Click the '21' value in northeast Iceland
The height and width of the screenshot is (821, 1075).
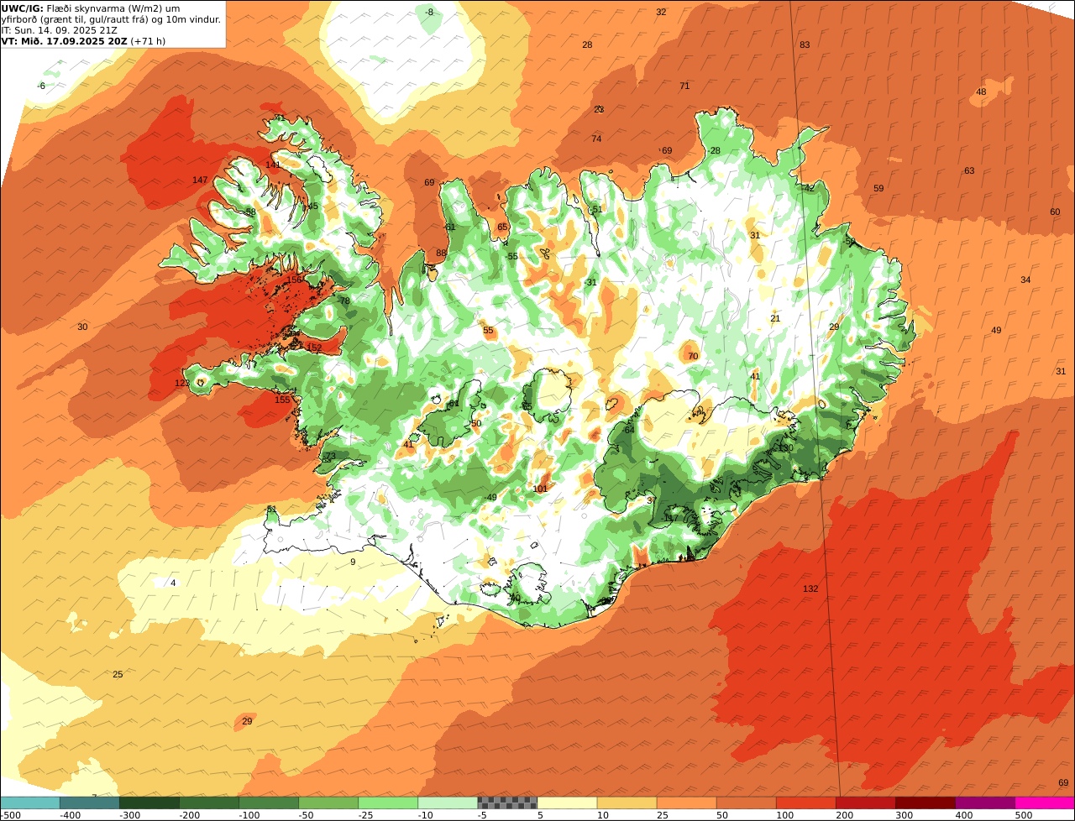(x=775, y=319)
